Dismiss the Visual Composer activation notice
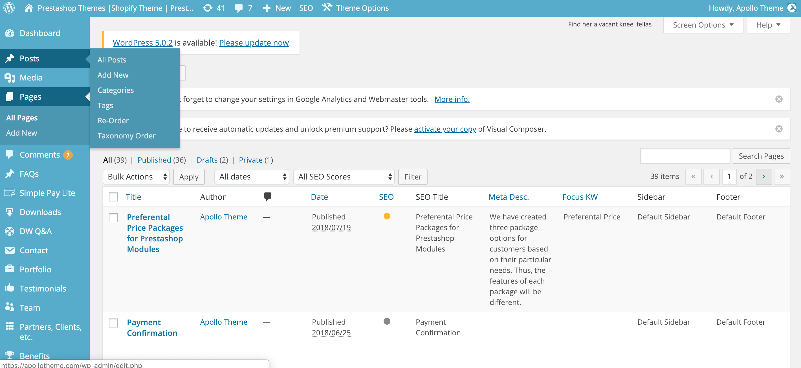 [x=779, y=129]
